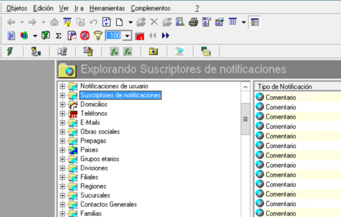Expand the Domicilios tree node
This screenshot has width=341, height=217.
(62, 105)
